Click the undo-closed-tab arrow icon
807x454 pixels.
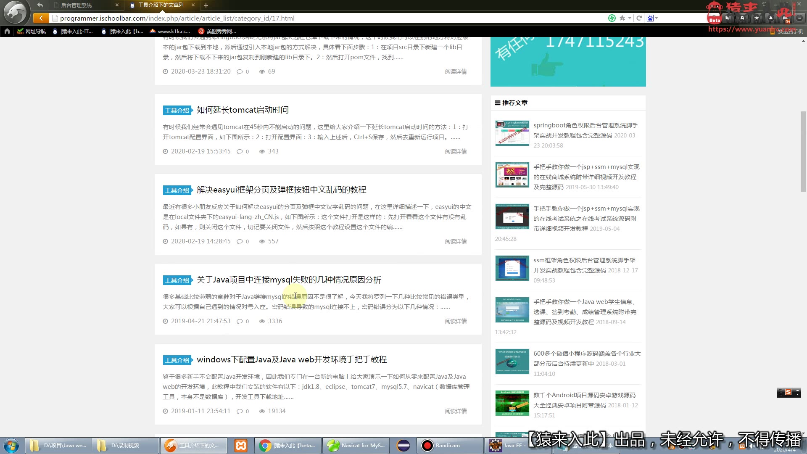pyautogui.click(x=40, y=5)
